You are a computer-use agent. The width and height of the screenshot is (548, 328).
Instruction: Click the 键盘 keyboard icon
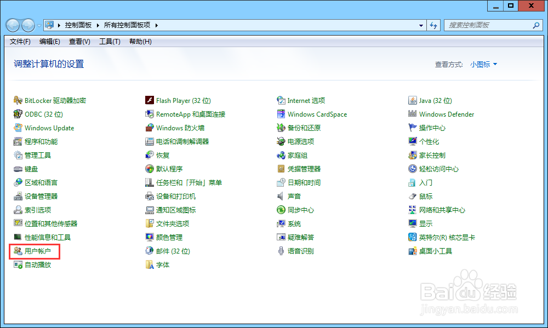click(x=18, y=169)
